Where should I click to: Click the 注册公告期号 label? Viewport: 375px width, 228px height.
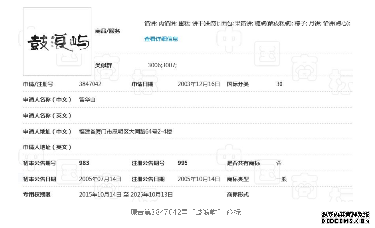pyautogui.click(x=148, y=163)
